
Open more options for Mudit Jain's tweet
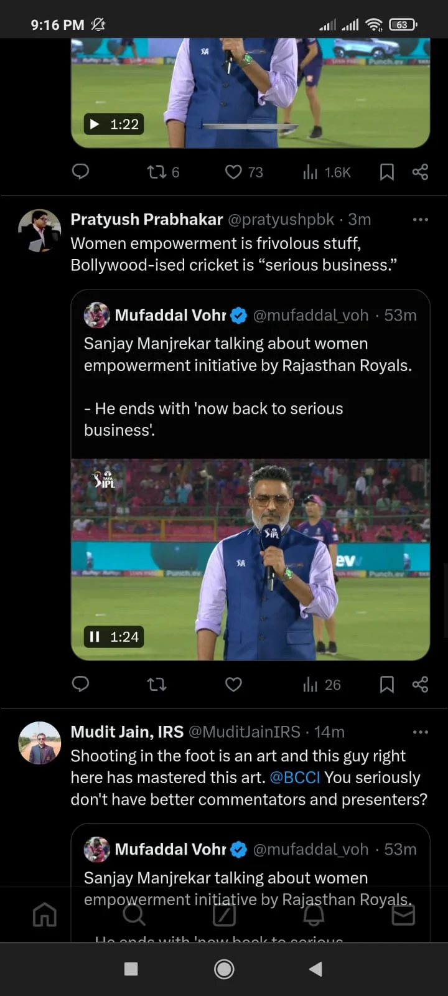420,732
